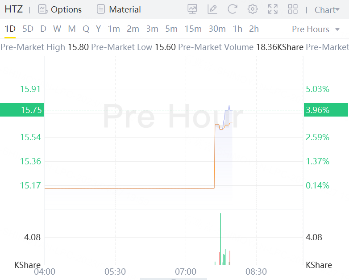Click the 15.75 current price label

coord(31,110)
